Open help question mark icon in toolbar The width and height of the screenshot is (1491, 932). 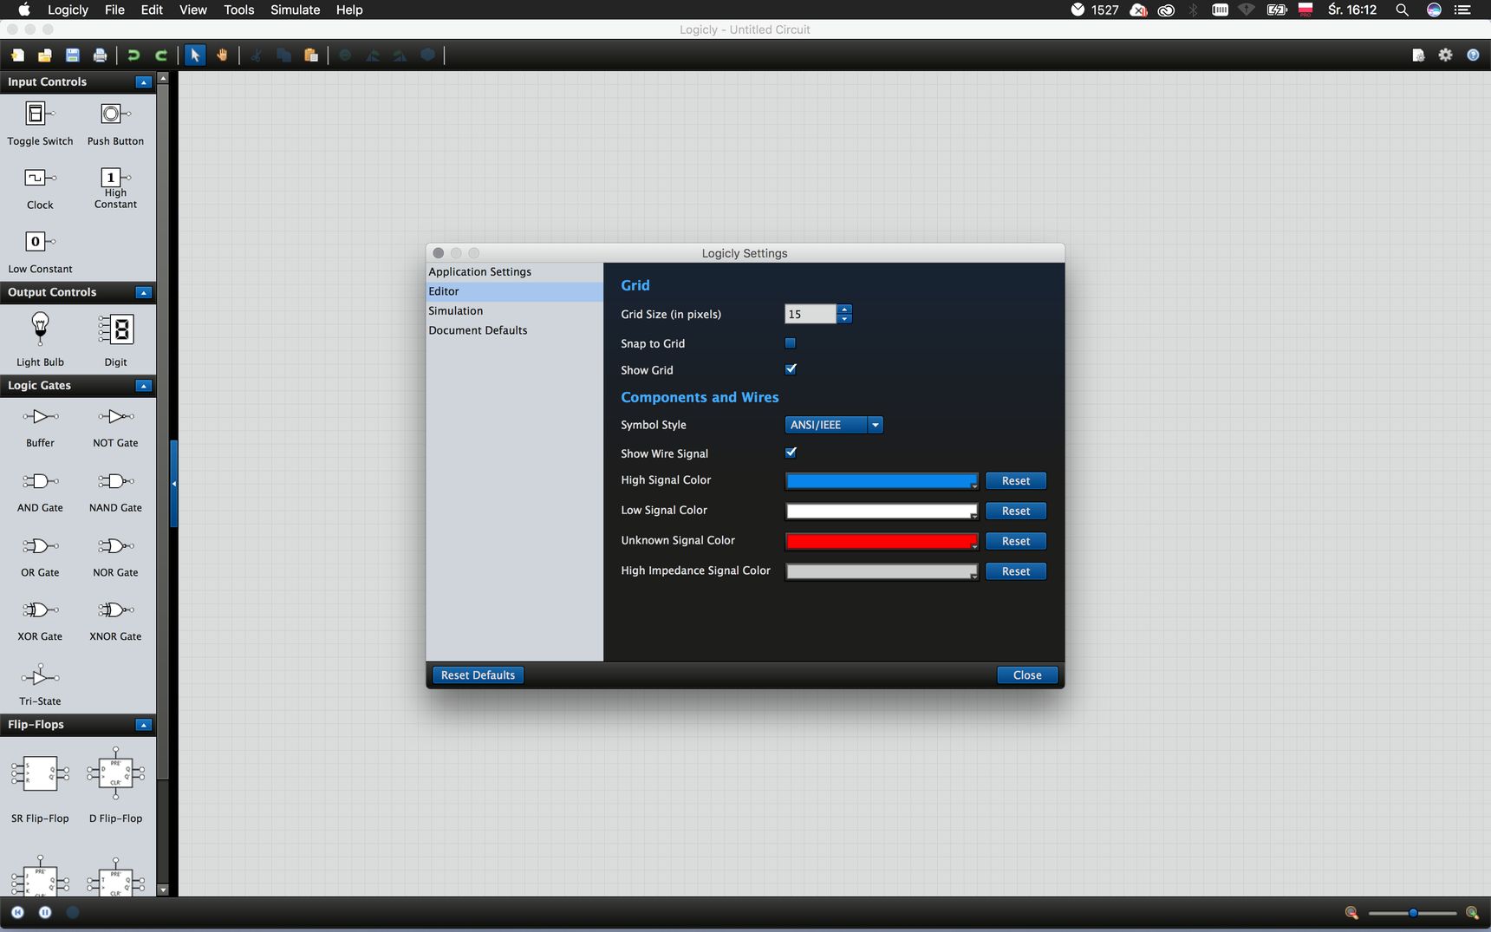tap(1473, 55)
